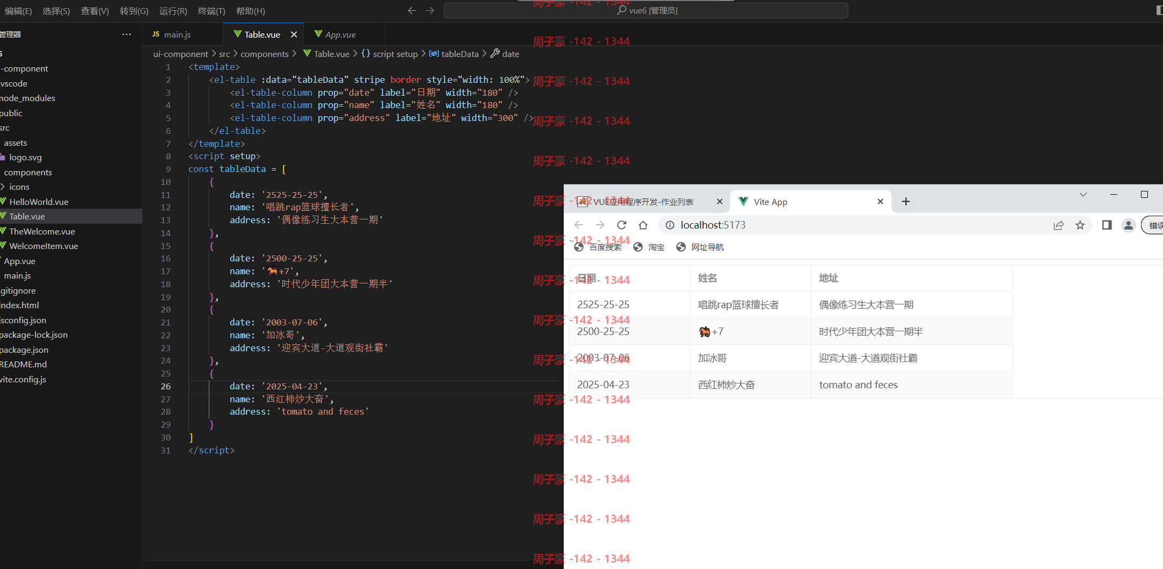Click the 姓名 column header
The image size is (1163, 569).
[x=750, y=279]
